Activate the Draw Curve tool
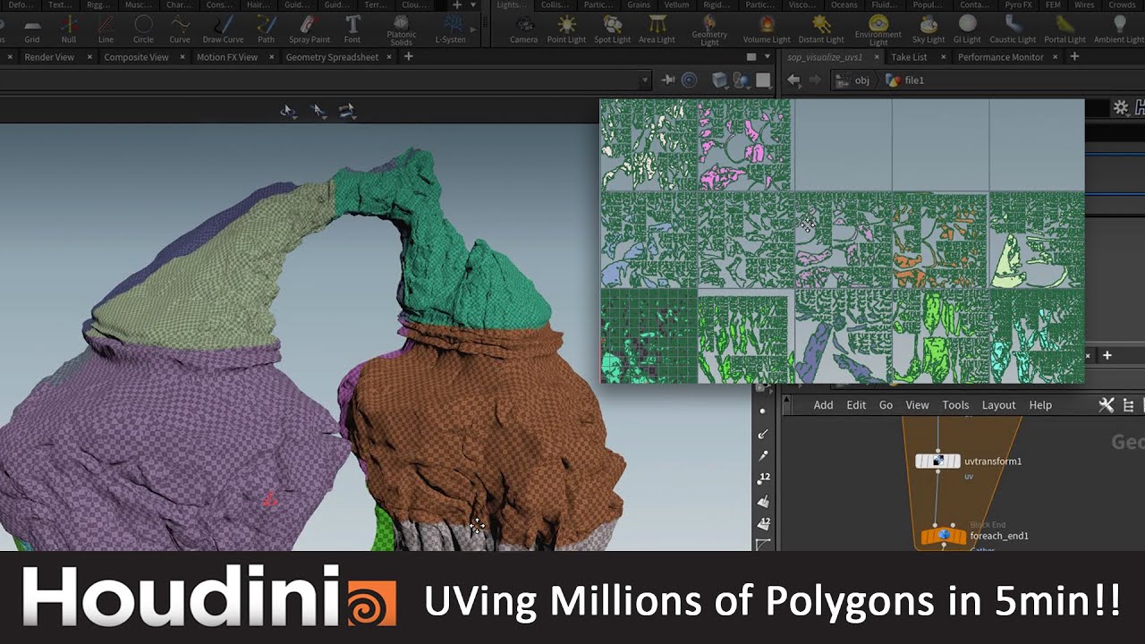This screenshot has width=1145, height=644. pyautogui.click(x=223, y=30)
